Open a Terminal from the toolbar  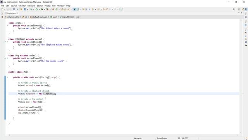tap(14, 9)
